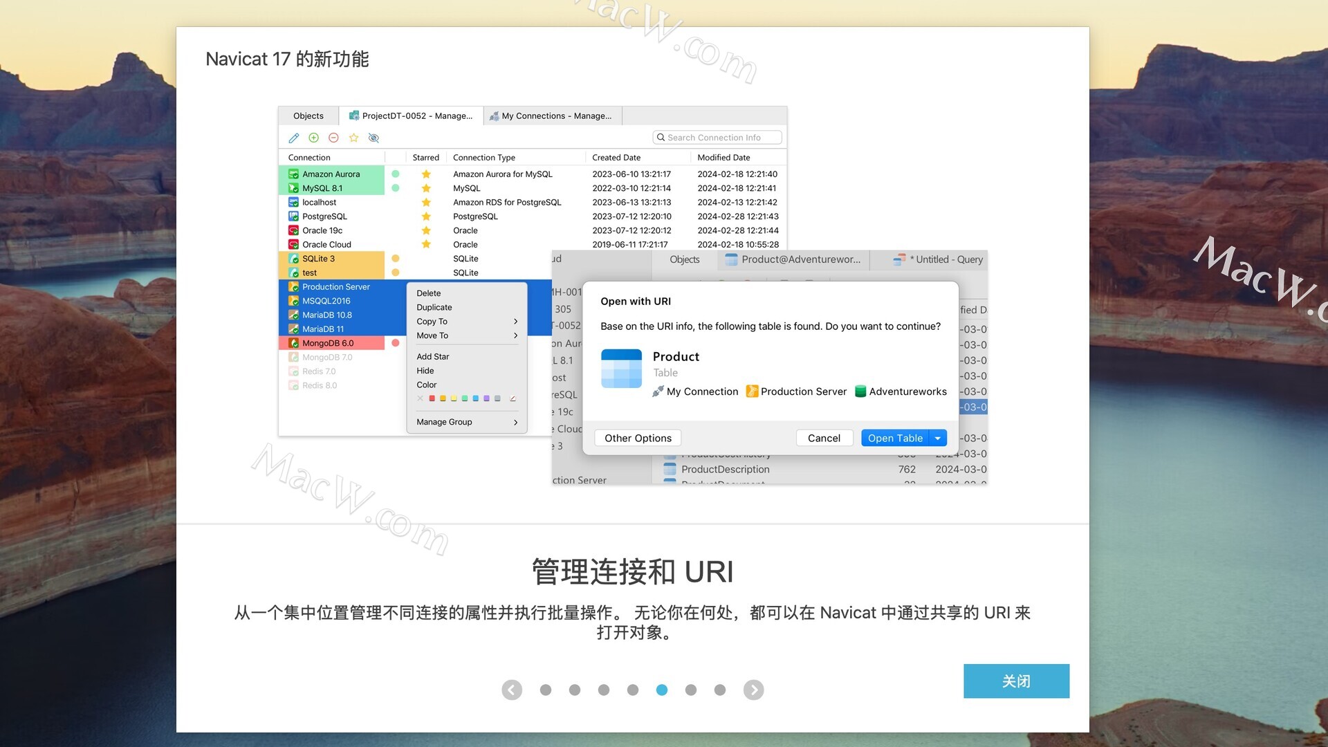1328x747 pixels.
Task: Click the star outline toolbar icon
Action: (x=353, y=138)
